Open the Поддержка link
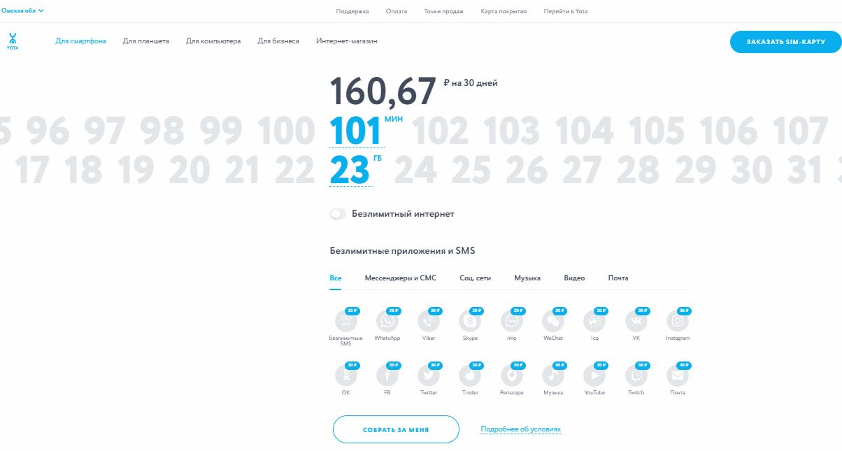842x451 pixels. (x=352, y=11)
